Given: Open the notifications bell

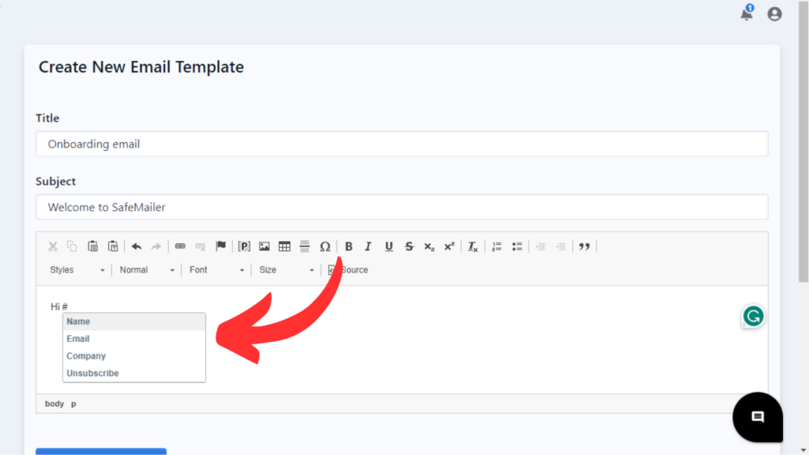Looking at the screenshot, I should [747, 13].
